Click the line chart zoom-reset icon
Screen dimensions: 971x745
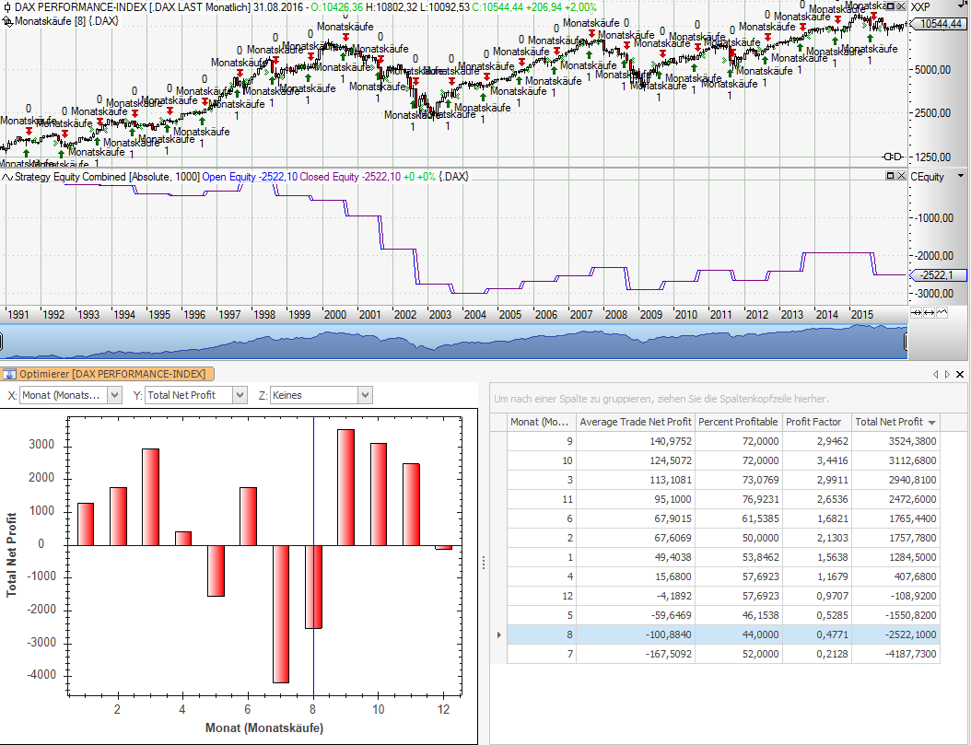coord(942,313)
